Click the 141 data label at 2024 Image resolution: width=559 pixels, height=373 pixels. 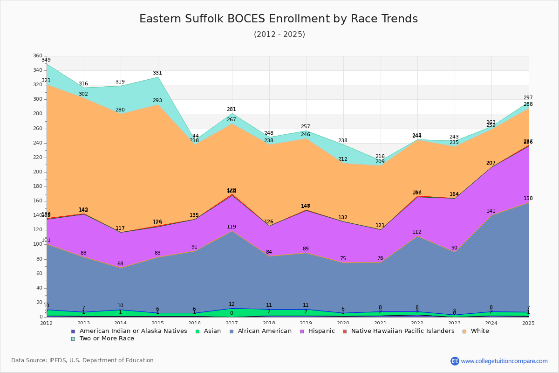pyautogui.click(x=491, y=211)
